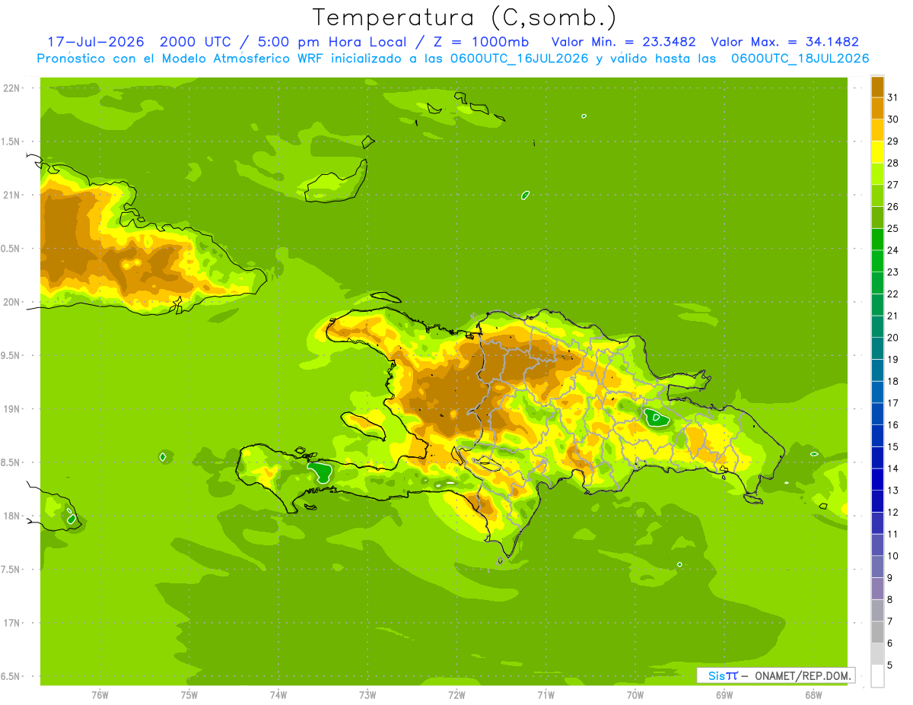Click the longitude label '74W'

pos(278,694)
